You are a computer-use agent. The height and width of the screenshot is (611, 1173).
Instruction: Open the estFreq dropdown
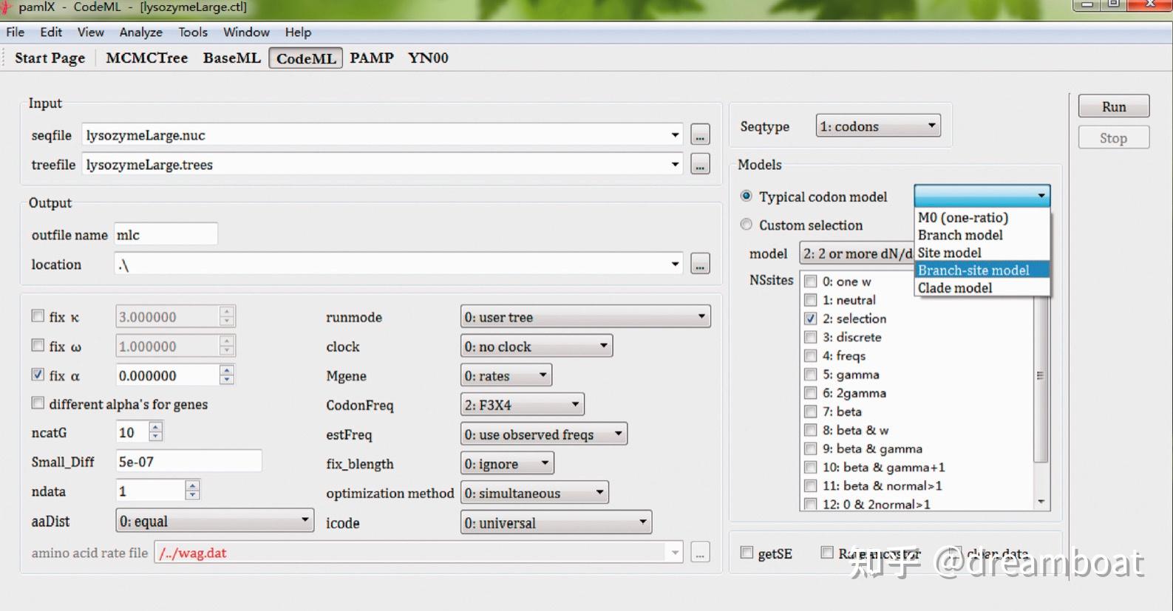543,434
